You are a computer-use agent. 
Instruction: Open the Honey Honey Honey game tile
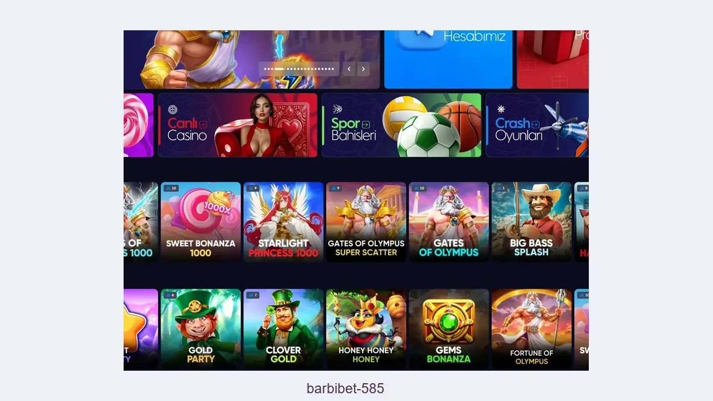coord(366,329)
